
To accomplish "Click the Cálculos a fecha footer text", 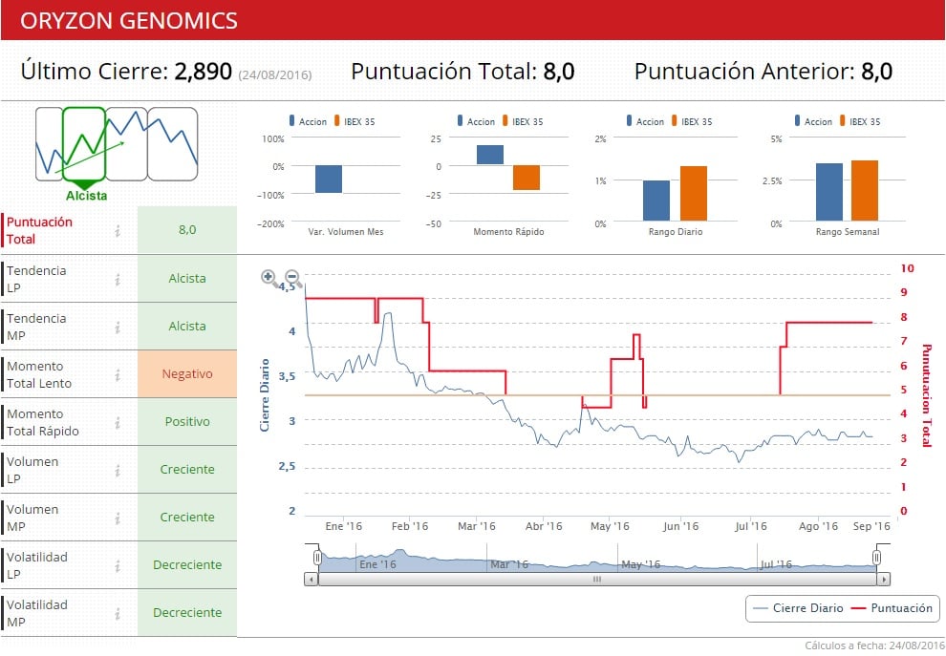I will pos(874,645).
